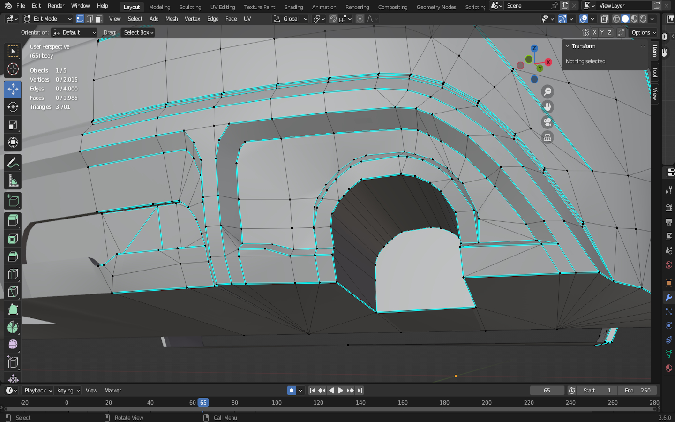Select the Cursor tool in the toolbar

click(13, 69)
